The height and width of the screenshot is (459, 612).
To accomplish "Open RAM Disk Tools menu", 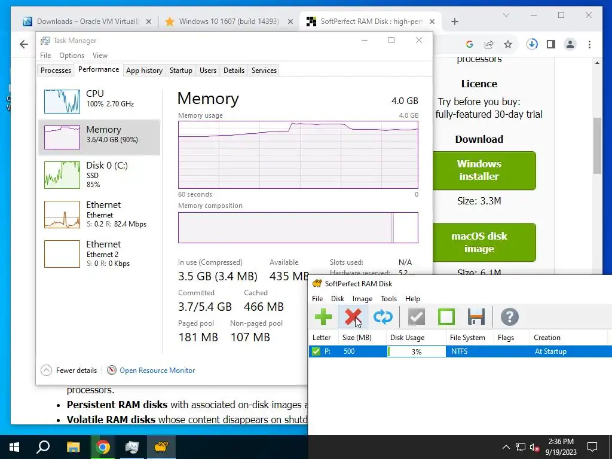I will [388, 299].
